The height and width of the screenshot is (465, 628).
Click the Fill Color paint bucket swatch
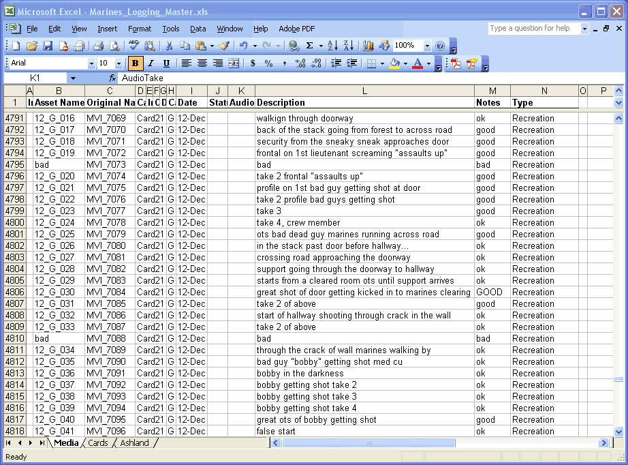(394, 63)
